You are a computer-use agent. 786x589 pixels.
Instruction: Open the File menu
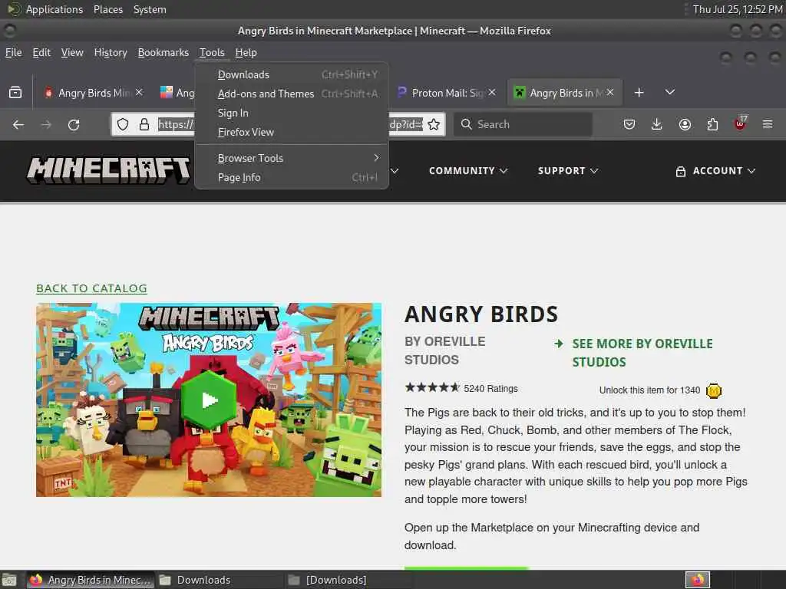click(14, 52)
